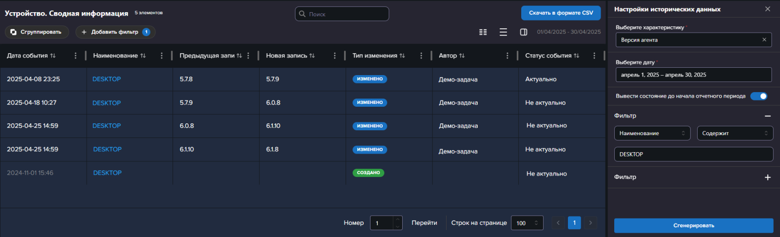This screenshot has height=237, width=780.
Task: Open DESKTOP link in first table row
Action: pos(107,79)
